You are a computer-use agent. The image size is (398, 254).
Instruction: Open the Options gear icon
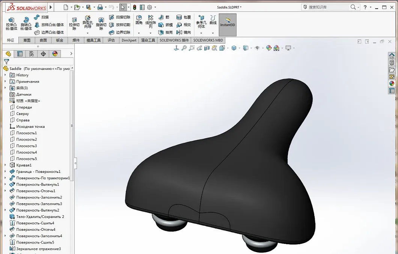pos(149,8)
